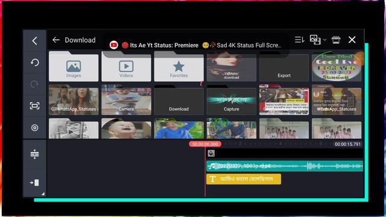Open the Good Bye Forever folder thumbnail
The image size is (386, 217).
[337, 66]
